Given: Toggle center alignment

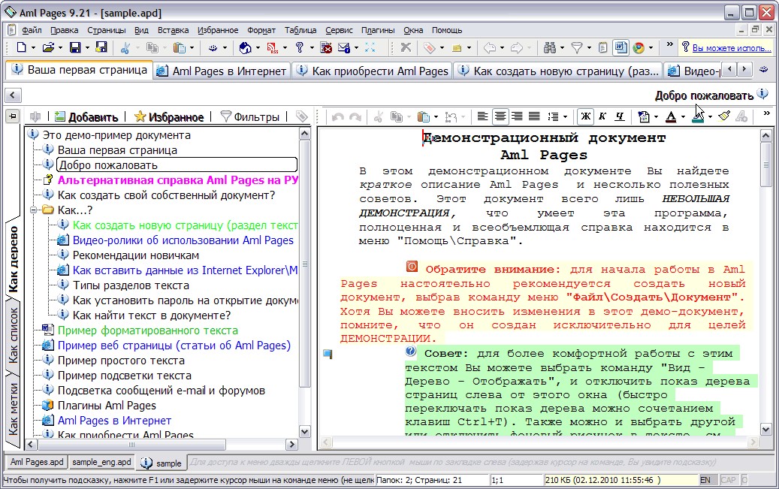Looking at the screenshot, I should [x=500, y=116].
